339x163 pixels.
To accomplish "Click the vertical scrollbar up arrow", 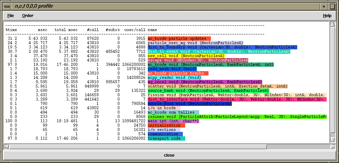I will [x=332, y=24].
